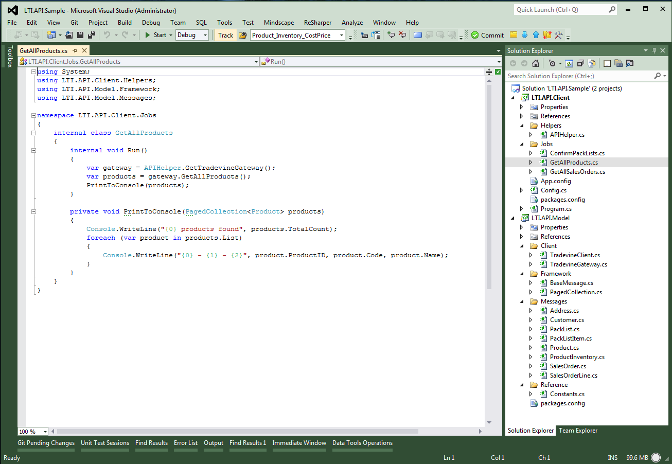
Task: Open the Analyze menu
Action: point(352,22)
